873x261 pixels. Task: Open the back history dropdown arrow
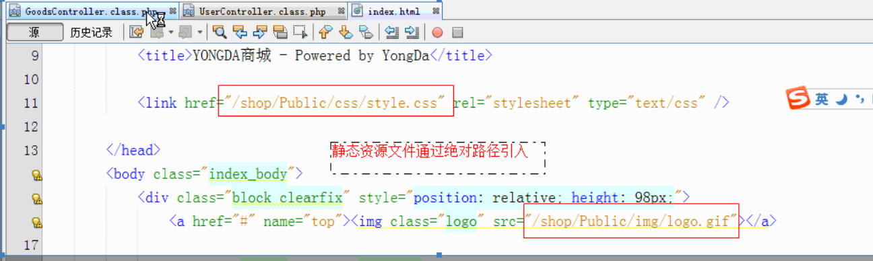(171, 32)
